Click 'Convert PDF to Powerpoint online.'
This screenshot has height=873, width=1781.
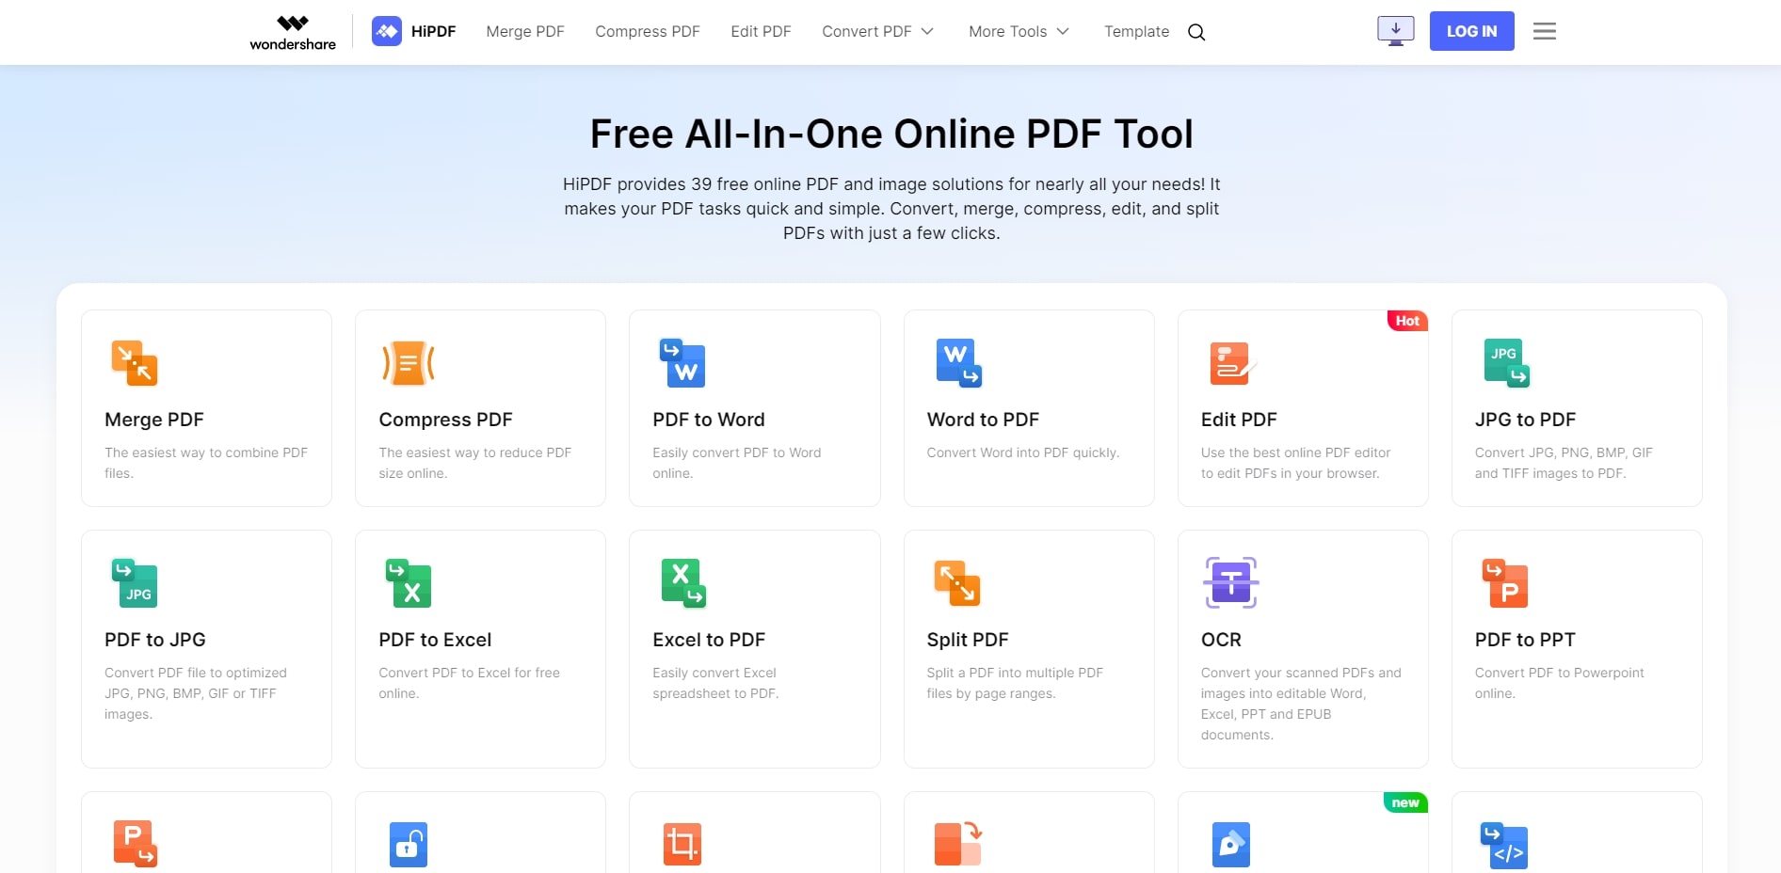(x=1560, y=683)
